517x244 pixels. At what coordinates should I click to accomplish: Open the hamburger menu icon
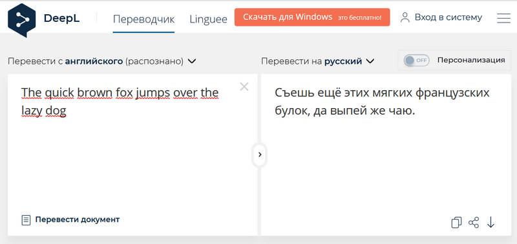pyautogui.click(x=503, y=18)
